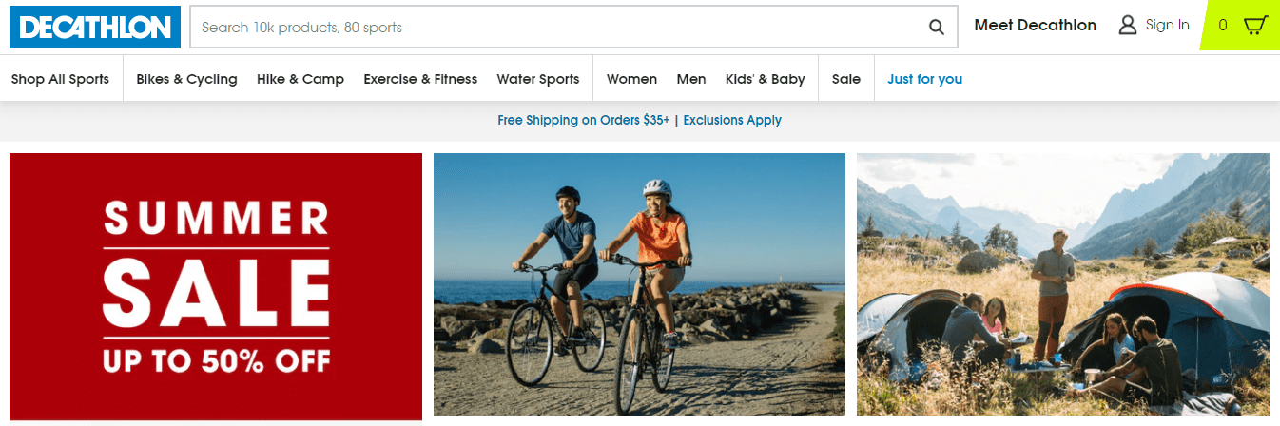Open Meet Decathlon link
The image size is (1280, 426).
click(x=1035, y=26)
